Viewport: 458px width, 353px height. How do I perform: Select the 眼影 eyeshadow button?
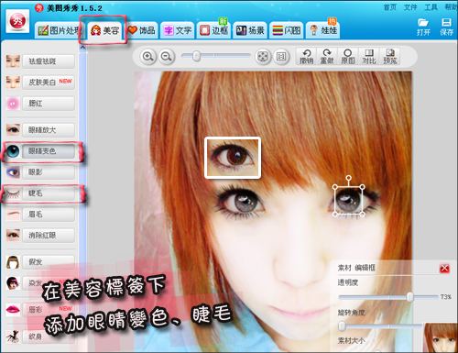(49, 172)
